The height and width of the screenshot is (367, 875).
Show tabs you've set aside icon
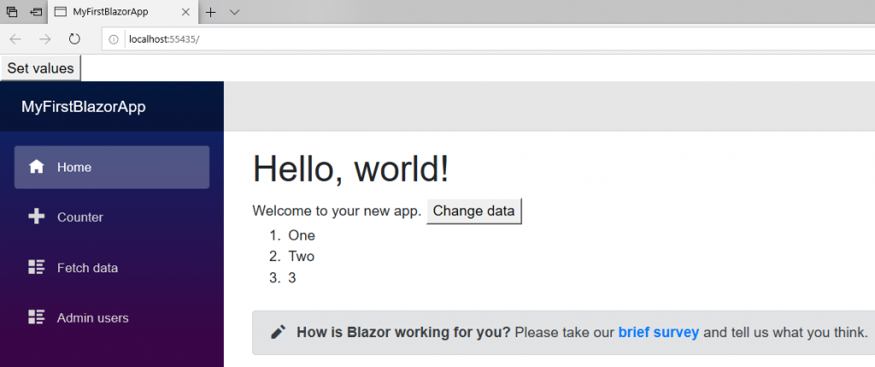click(x=12, y=12)
